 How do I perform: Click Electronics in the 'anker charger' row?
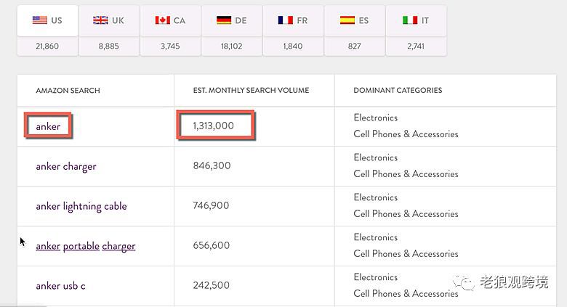pos(376,157)
